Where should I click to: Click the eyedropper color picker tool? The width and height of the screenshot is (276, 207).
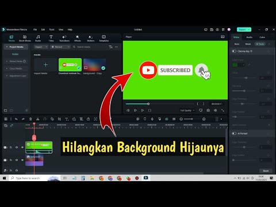pyautogui.click(x=249, y=65)
